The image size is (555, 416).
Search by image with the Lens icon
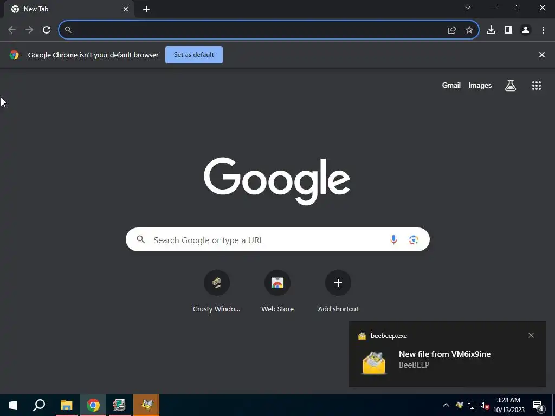(414, 240)
